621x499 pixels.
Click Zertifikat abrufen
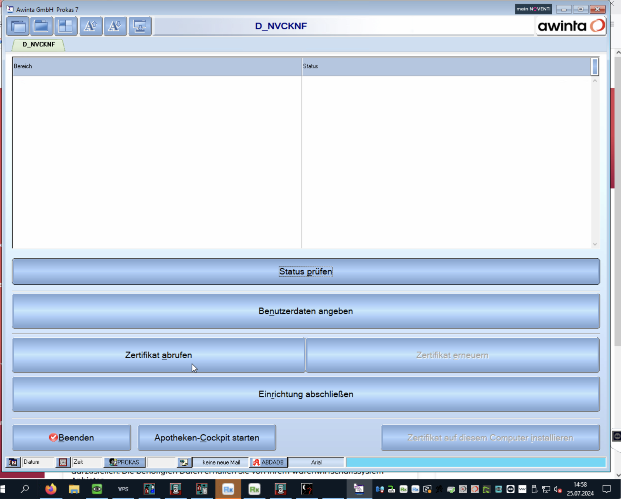pyautogui.click(x=158, y=355)
